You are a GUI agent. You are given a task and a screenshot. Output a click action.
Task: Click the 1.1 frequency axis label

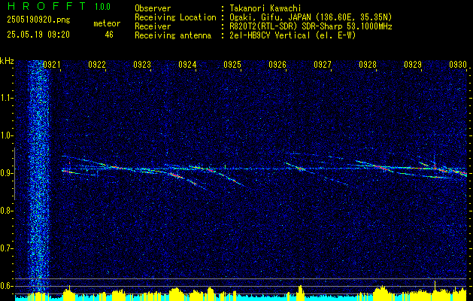[5, 98]
